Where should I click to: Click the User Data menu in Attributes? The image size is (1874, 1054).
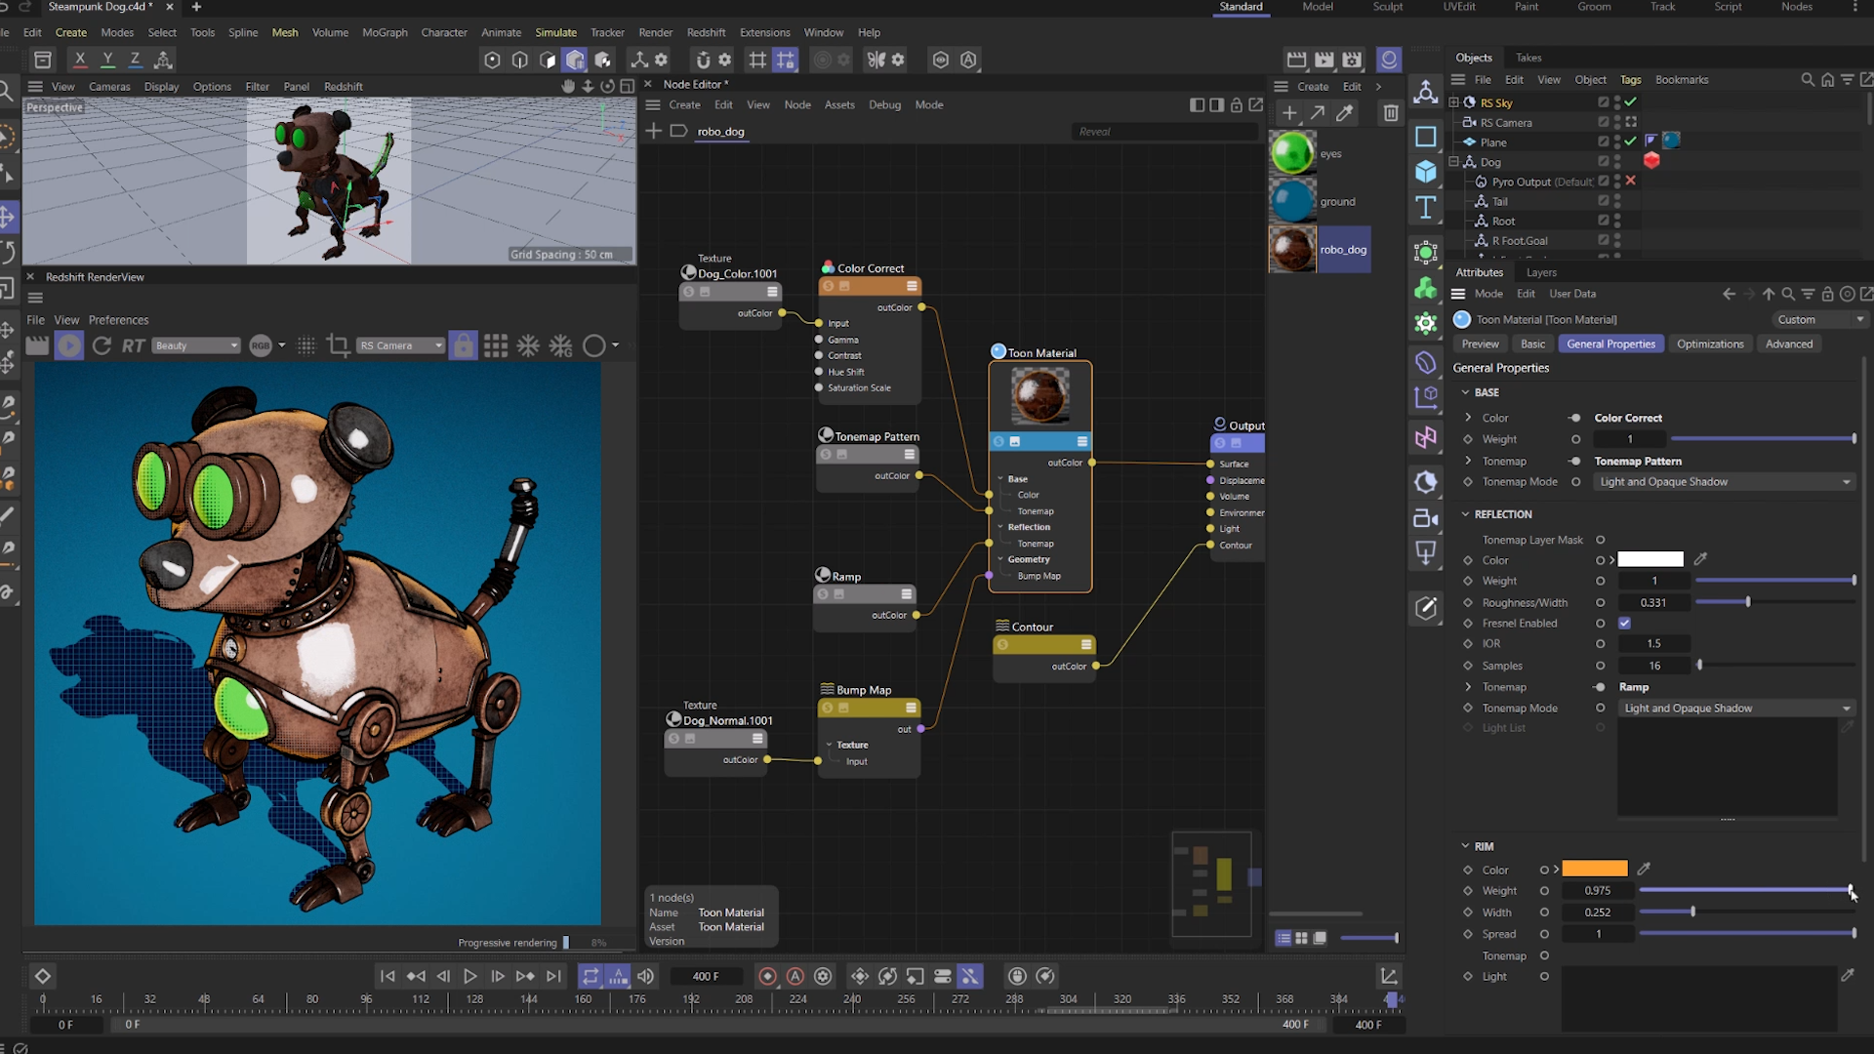pos(1572,294)
